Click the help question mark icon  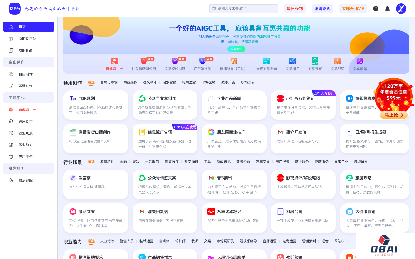(x=376, y=8)
